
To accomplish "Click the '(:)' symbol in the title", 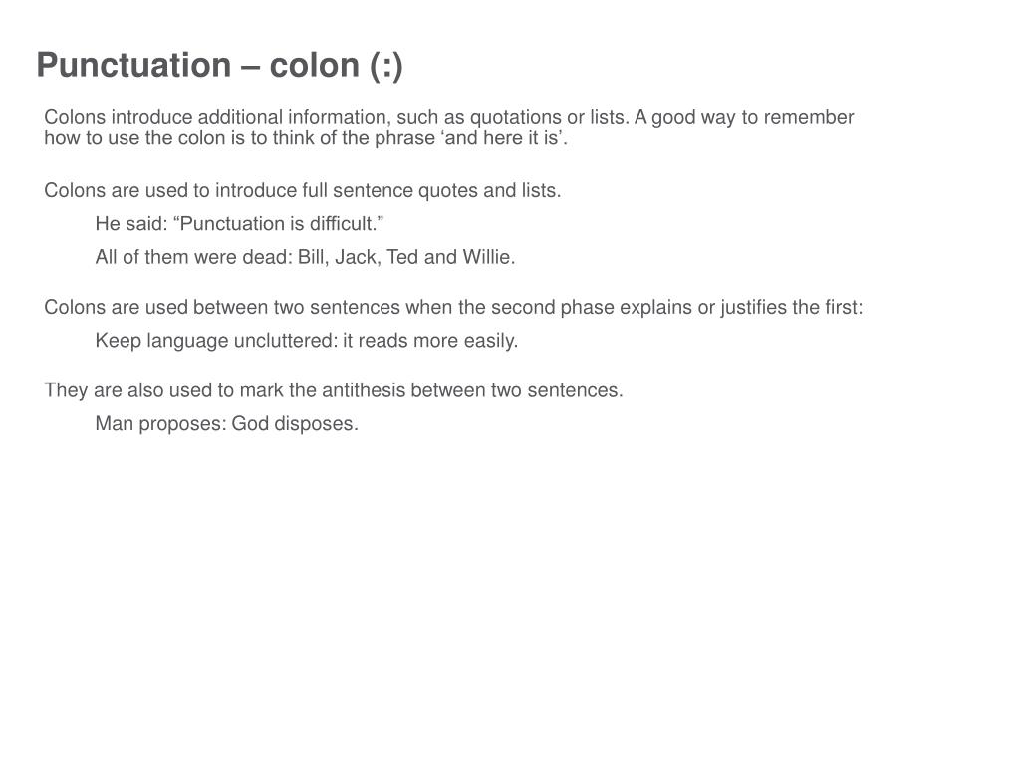I will 386,66.
